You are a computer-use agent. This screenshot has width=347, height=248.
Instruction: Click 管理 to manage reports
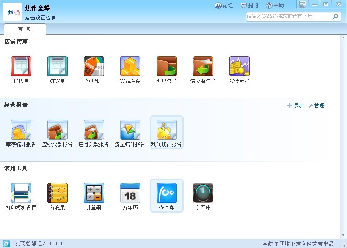point(317,106)
